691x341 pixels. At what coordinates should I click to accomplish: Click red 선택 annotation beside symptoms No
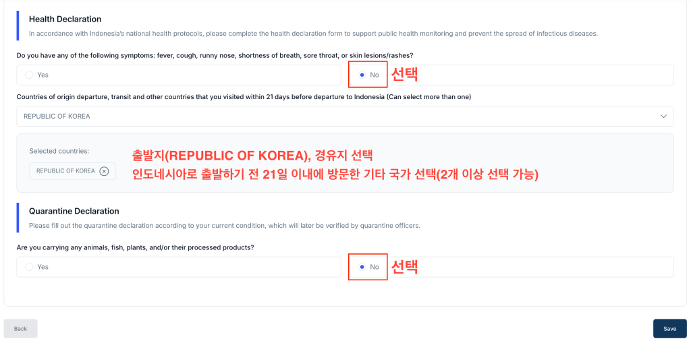pyautogui.click(x=405, y=74)
